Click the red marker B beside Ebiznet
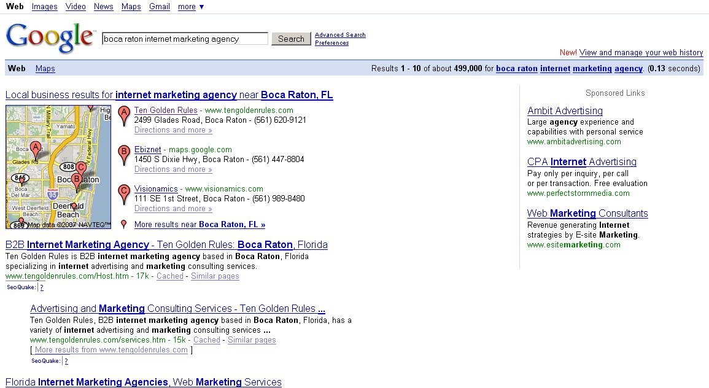 (x=124, y=155)
